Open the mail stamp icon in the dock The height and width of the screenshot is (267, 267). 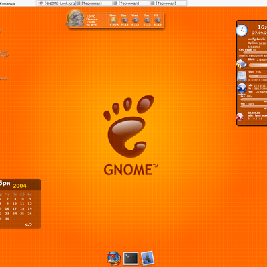click(147, 258)
